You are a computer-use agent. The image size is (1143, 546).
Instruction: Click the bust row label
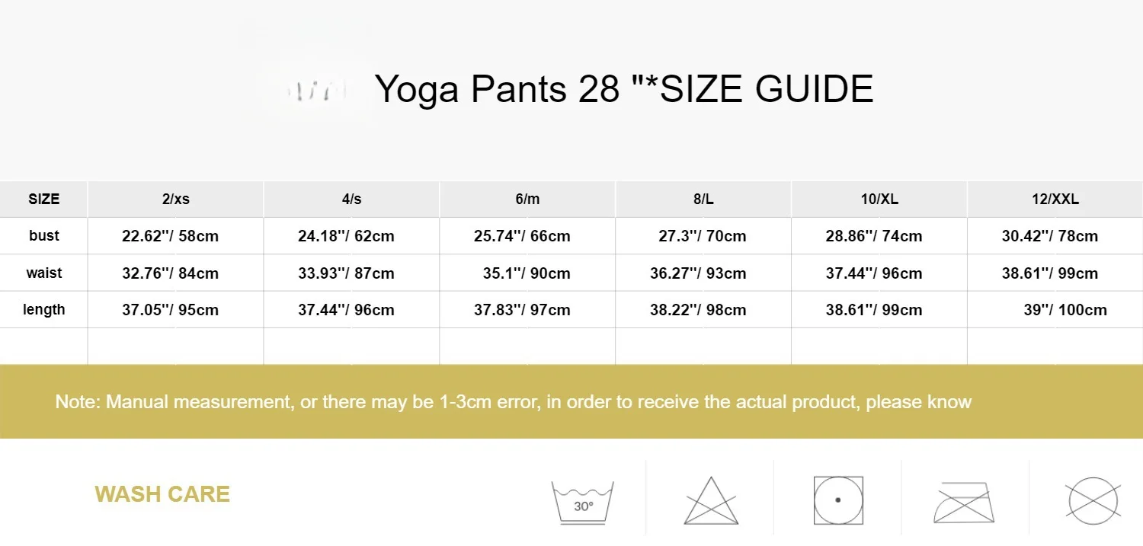click(x=44, y=236)
